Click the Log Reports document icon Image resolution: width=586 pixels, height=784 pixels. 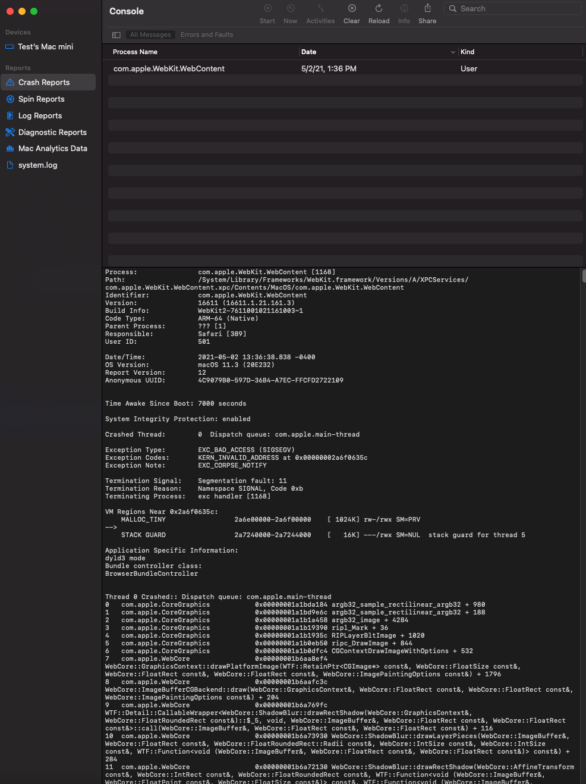coord(10,115)
